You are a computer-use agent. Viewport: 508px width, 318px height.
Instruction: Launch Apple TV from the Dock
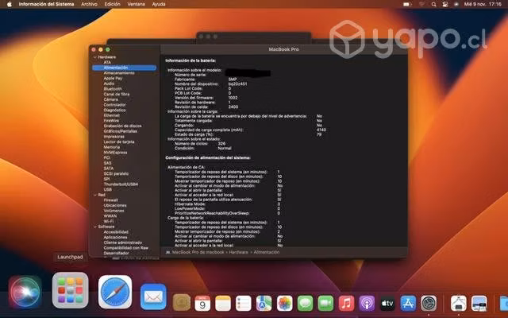click(387, 304)
